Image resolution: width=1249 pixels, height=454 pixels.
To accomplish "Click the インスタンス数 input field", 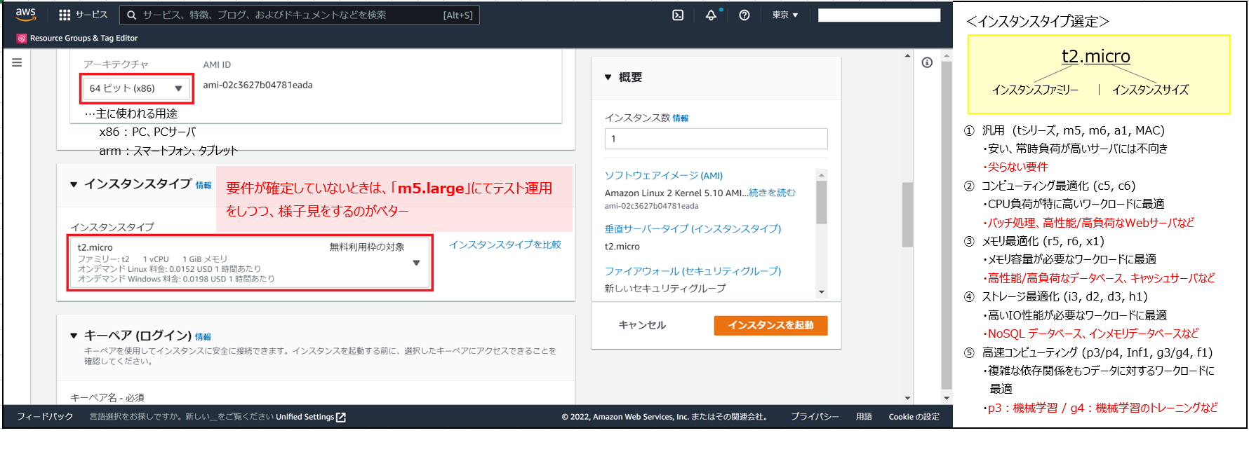I will coord(716,139).
